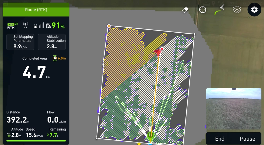Enlarge the FPV camera thumbnail
The width and height of the screenshot is (264, 145).
point(233,109)
